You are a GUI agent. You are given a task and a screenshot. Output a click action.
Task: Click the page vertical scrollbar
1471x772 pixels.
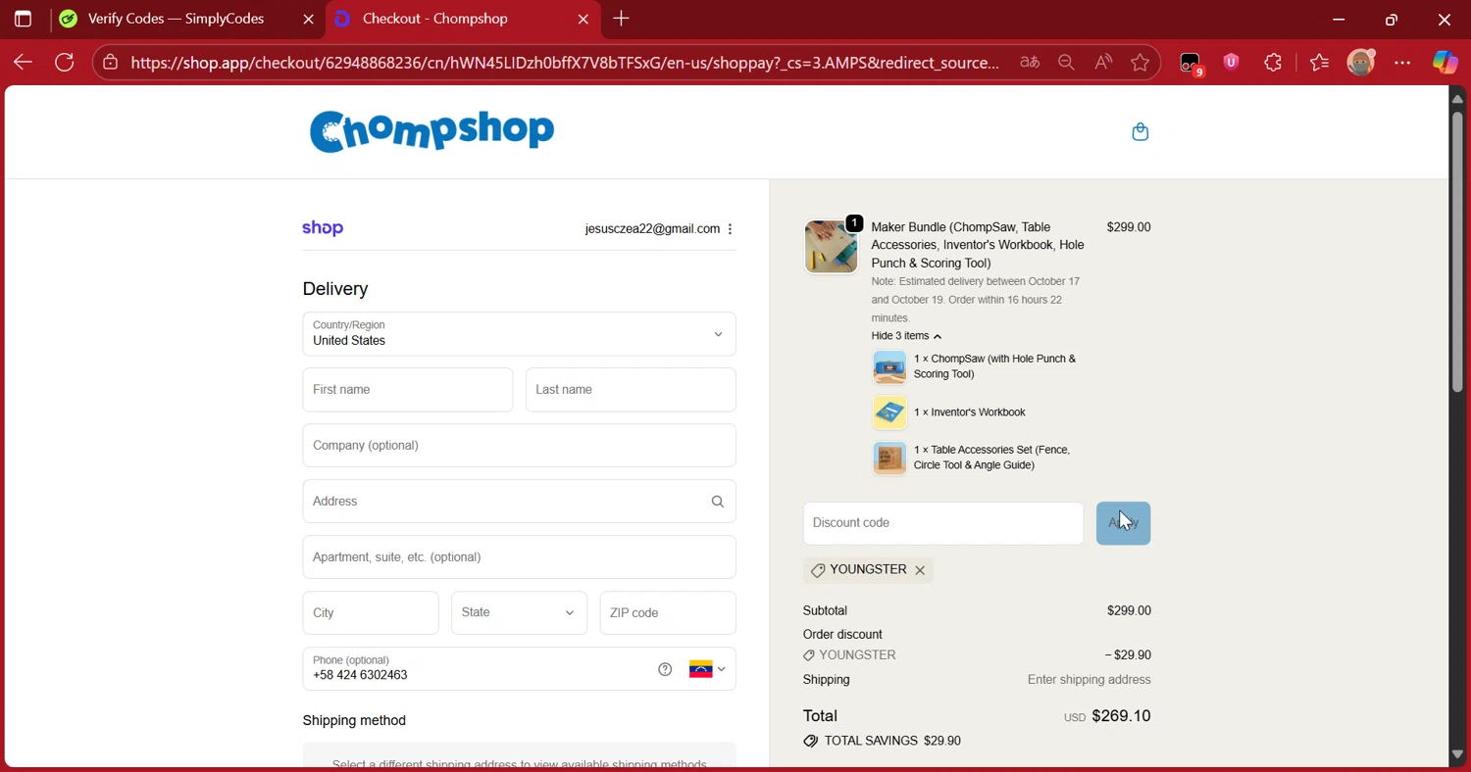1457,253
